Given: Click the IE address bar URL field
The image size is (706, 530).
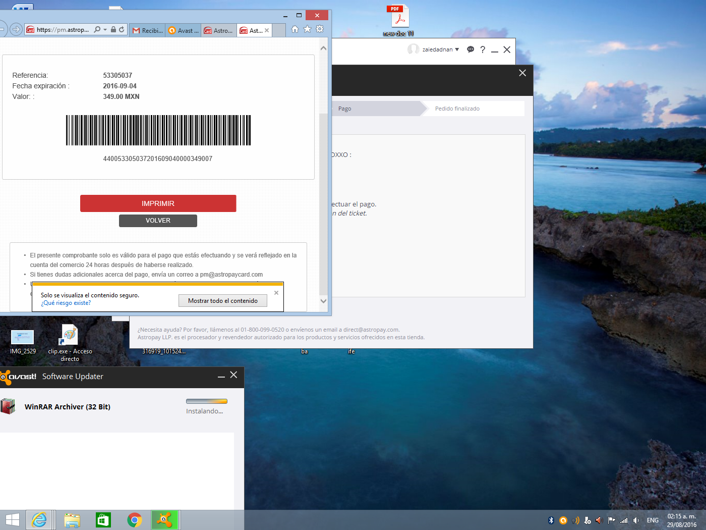Looking at the screenshot, I should point(63,30).
